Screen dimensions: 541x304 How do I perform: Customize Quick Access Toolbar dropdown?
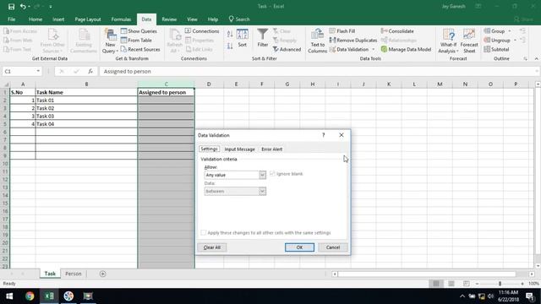[x=51, y=7]
